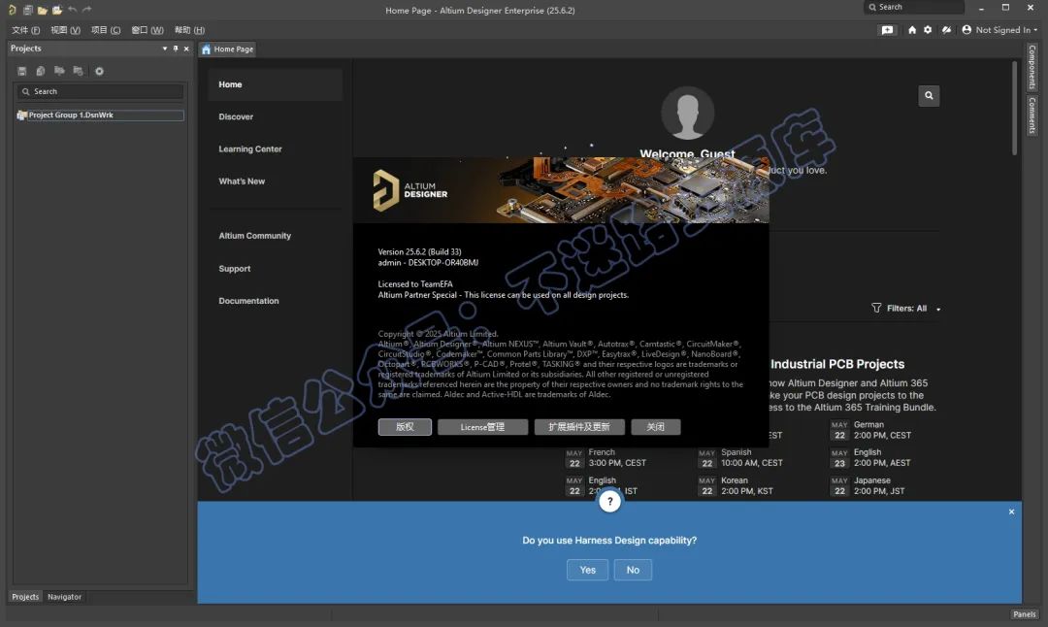The width and height of the screenshot is (1048, 627).
Task: Click the magnifier search button on home page
Action: (x=929, y=95)
